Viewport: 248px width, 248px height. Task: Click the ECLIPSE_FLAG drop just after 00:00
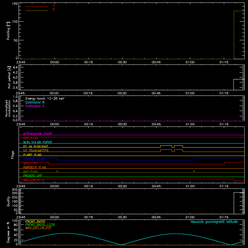coord(57,159)
